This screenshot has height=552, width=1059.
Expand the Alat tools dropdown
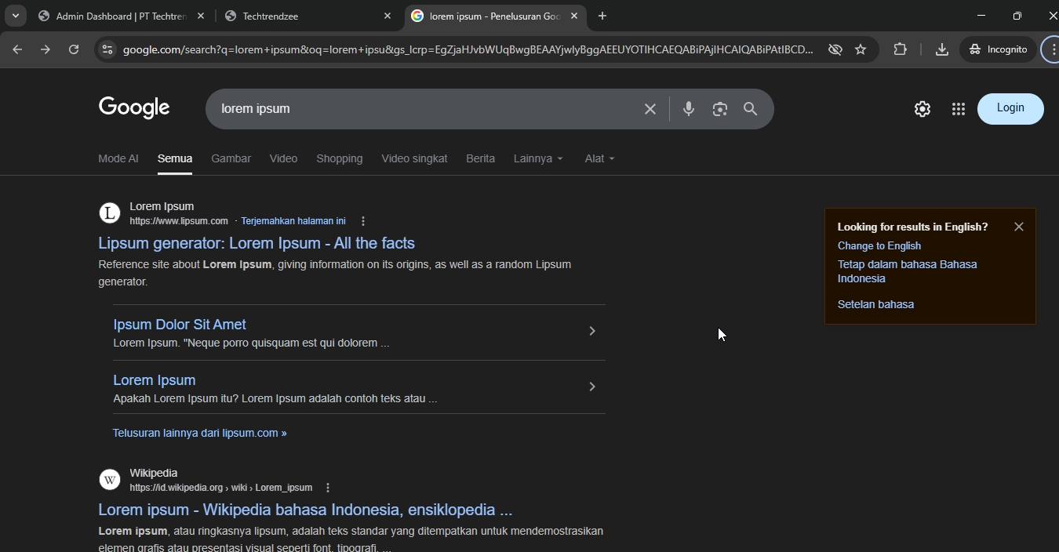tap(599, 158)
